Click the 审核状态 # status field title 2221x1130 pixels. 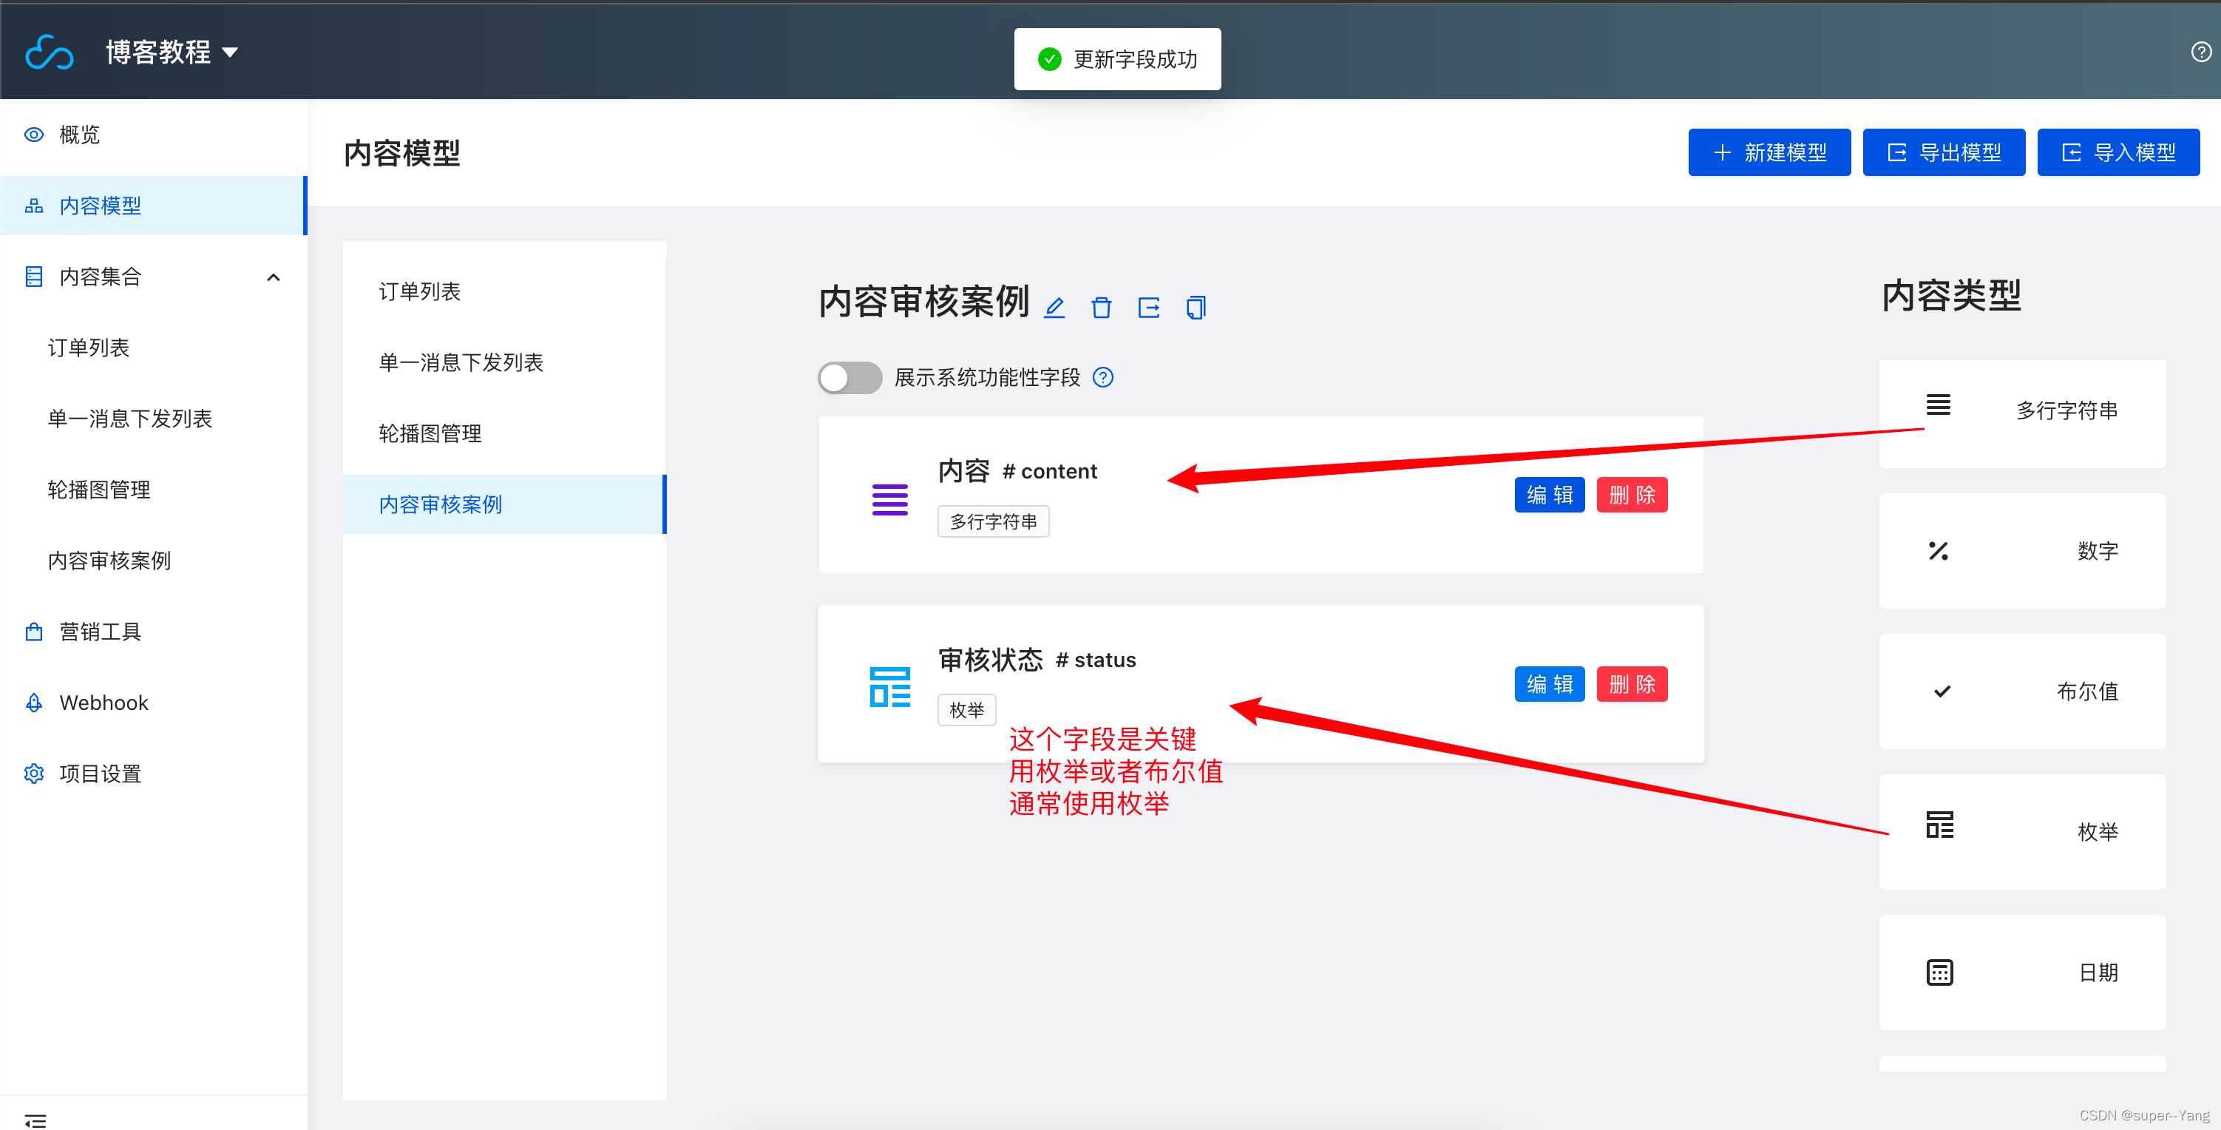(1037, 660)
